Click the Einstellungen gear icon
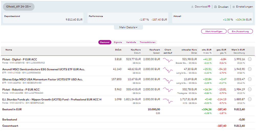256x132 pixels. coord(233,7)
